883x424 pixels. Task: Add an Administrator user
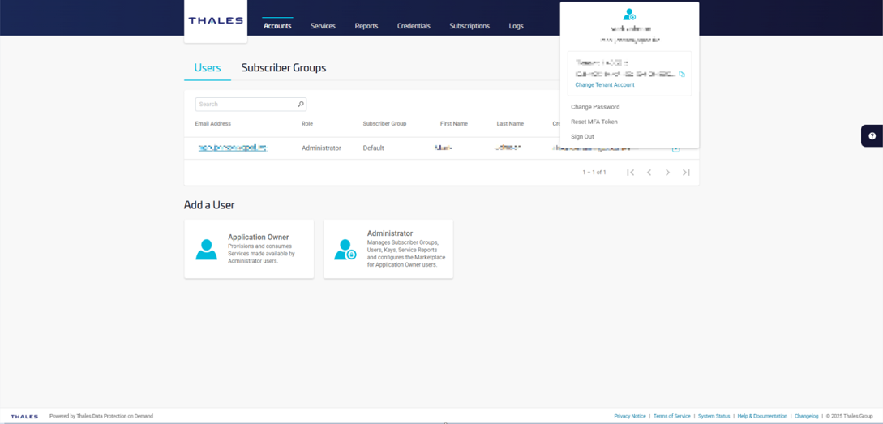pos(388,249)
